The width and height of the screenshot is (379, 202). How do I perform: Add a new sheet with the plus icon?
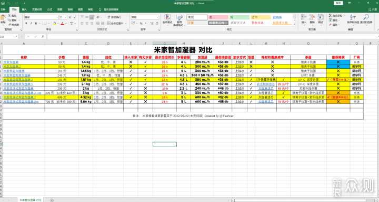click(52, 200)
